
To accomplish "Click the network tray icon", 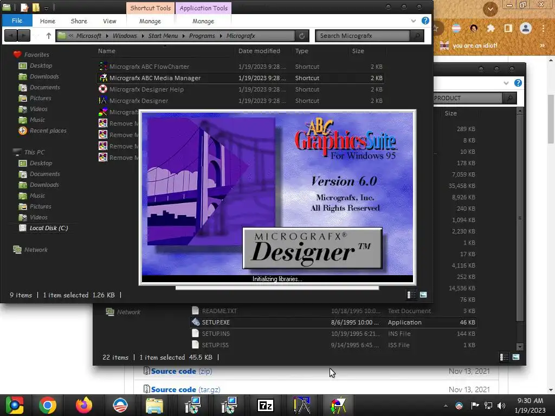I will coord(488,406).
